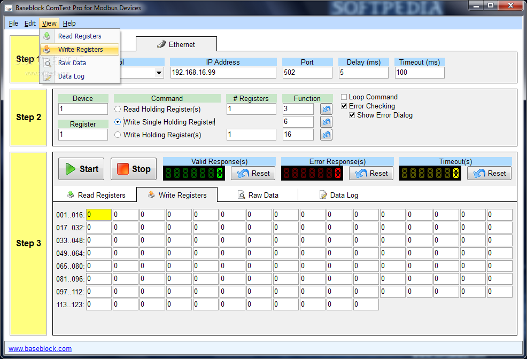Screen dimensions: 527x359
Task: Click the Delay (ms) field
Action: [363, 73]
